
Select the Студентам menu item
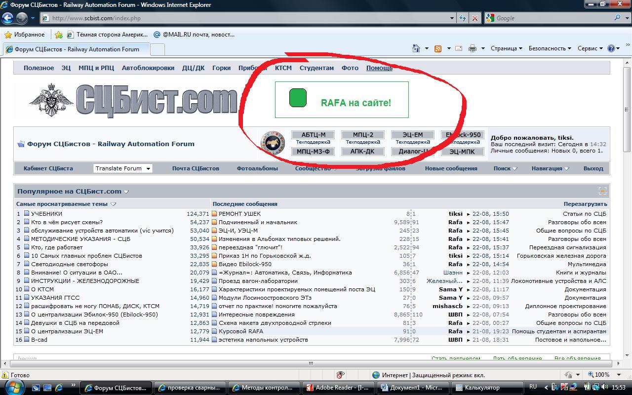[316, 68]
